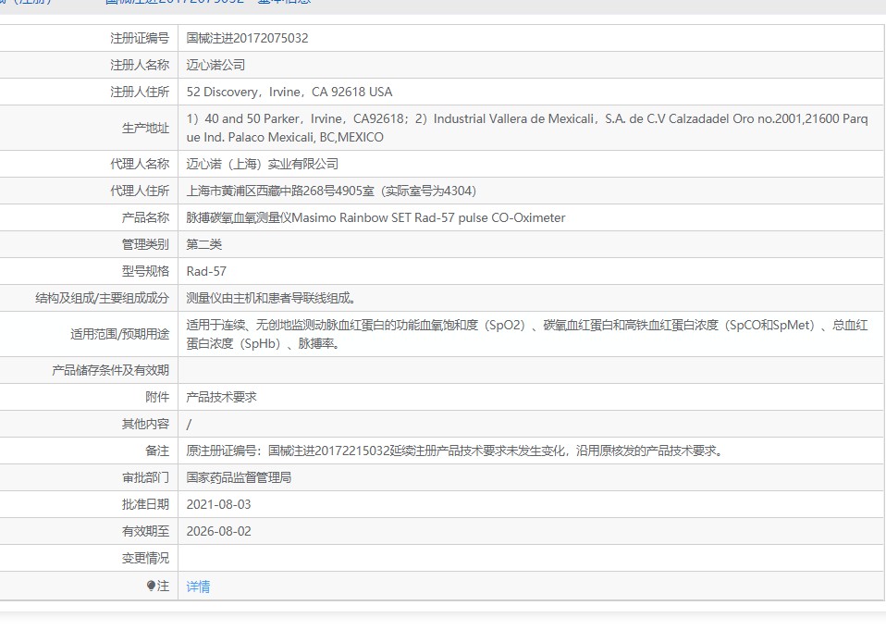This screenshot has width=886, height=630.
Task: Click the 管理类别 label
Action: 145,244
